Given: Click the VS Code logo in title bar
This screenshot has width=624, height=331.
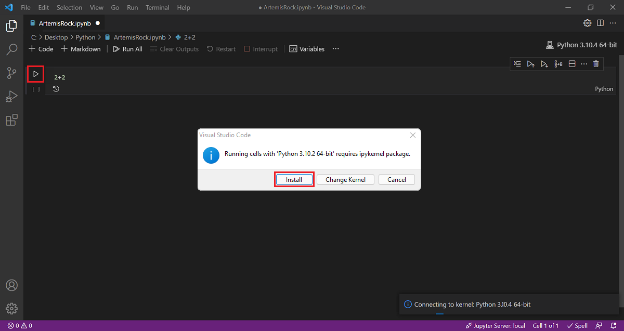Looking at the screenshot, I should click(x=8, y=7).
